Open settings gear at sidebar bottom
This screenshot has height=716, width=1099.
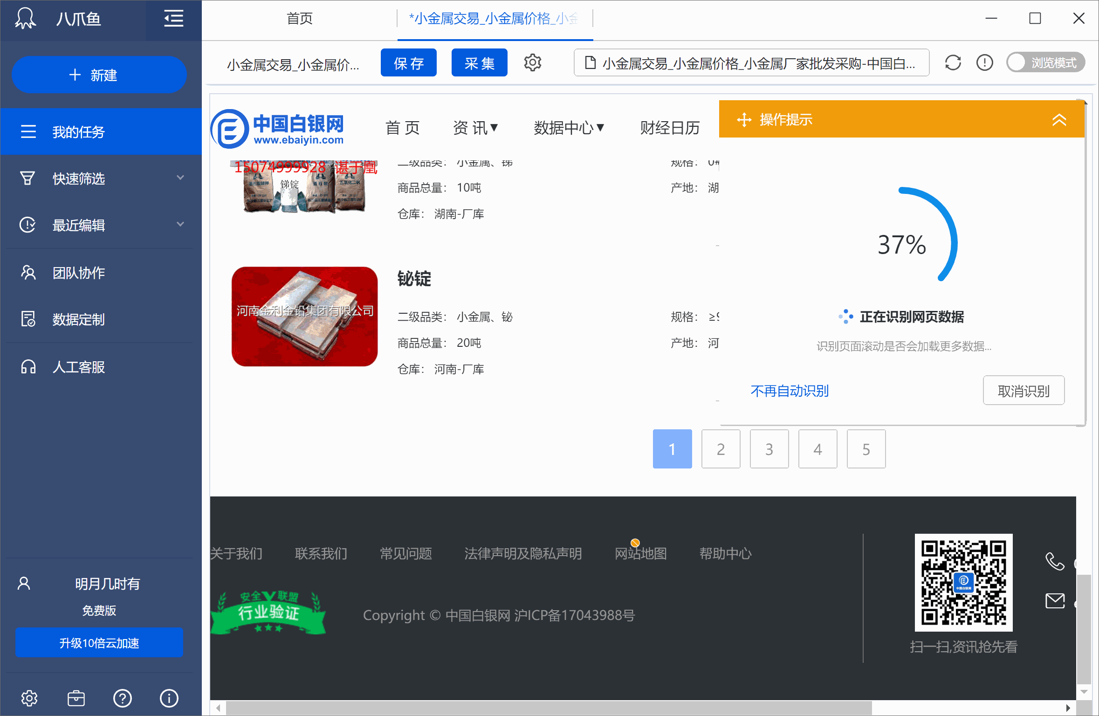point(29,698)
